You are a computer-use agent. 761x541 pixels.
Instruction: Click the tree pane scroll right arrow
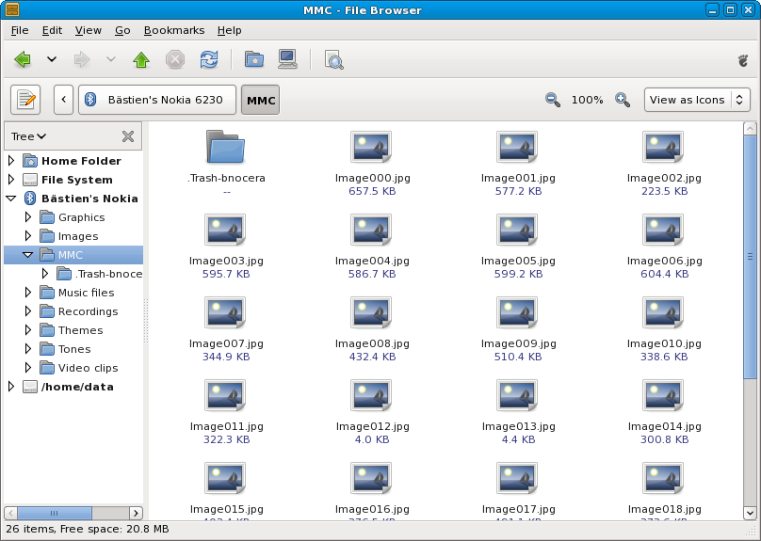coord(136,513)
